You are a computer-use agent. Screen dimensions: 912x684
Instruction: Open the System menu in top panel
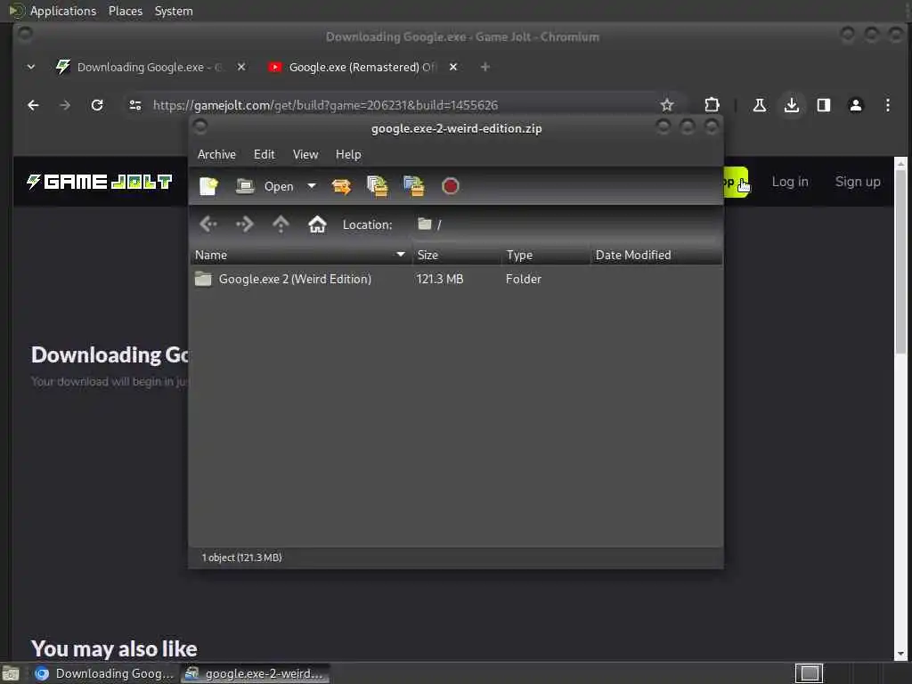(174, 11)
